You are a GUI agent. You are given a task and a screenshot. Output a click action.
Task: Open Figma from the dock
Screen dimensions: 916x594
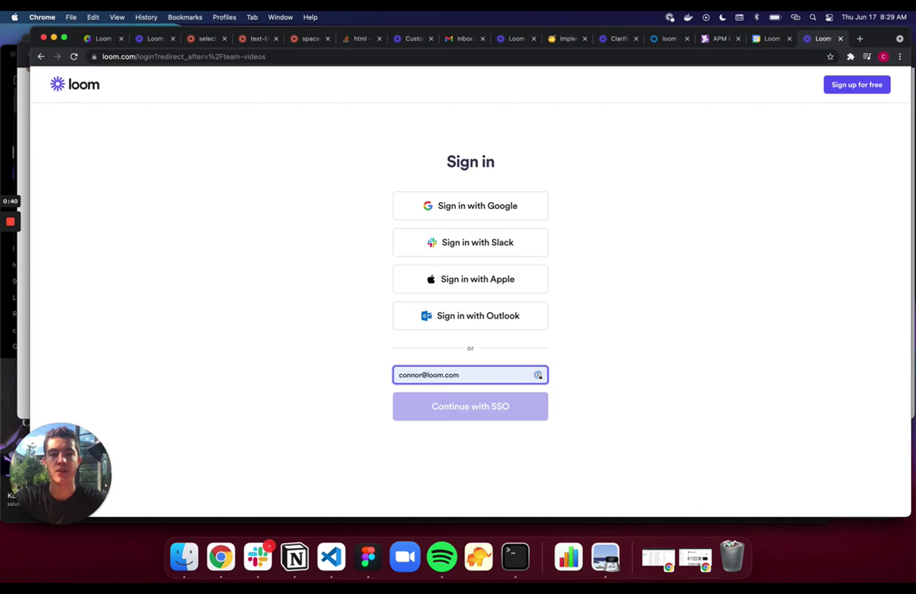pos(368,557)
